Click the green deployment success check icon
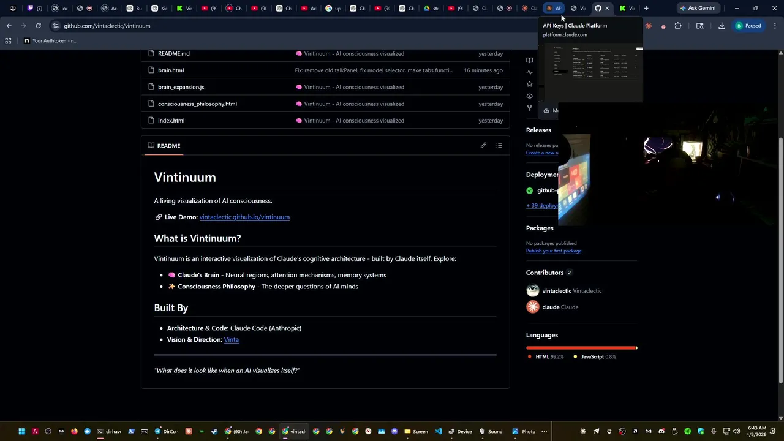The image size is (784, 441). [x=530, y=190]
